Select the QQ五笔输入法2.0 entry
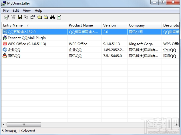The image size is (181, 135). click(22, 32)
